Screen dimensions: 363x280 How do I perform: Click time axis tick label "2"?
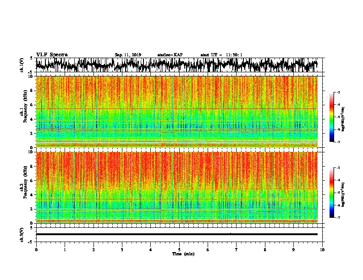[x=93, y=250]
